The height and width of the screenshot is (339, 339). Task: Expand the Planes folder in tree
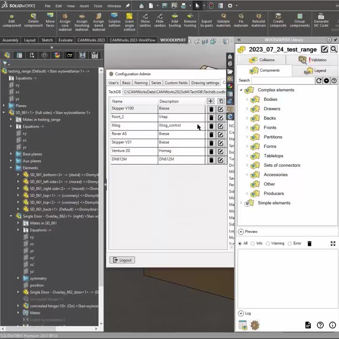pyautogui.click(x=4, y=106)
